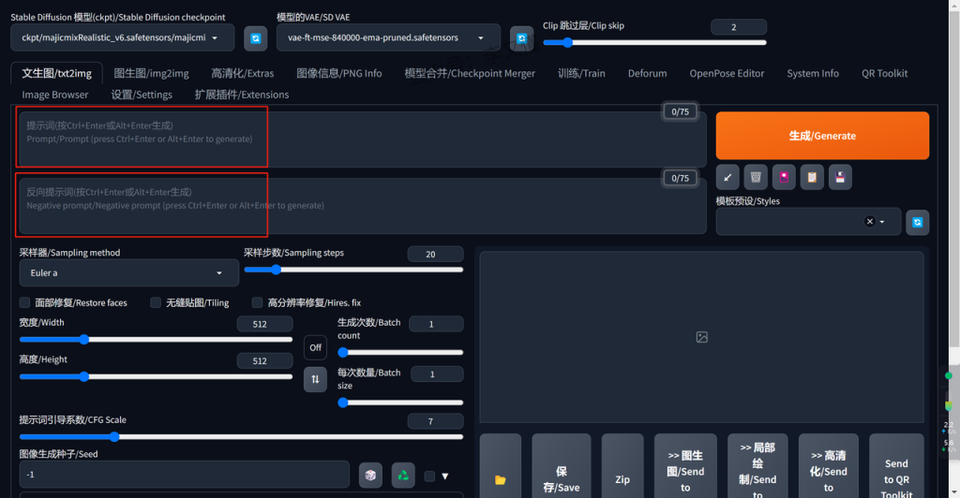Image resolution: width=960 pixels, height=498 pixels.
Task: Click the CFG Scale slider track
Action: [x=241, y=436]
